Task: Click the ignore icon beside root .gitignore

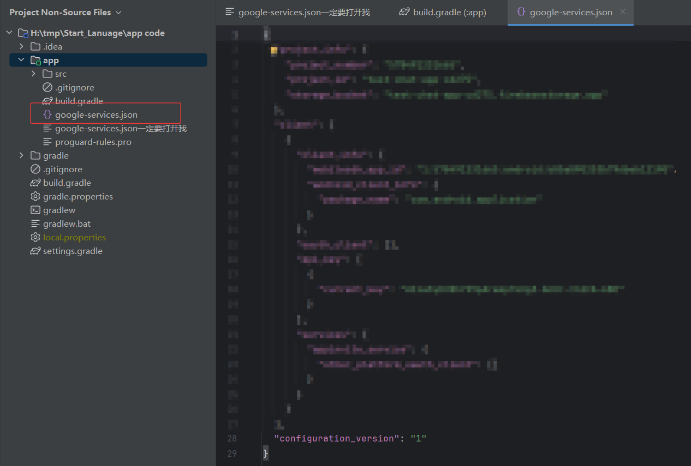Action: coord(35,169)
